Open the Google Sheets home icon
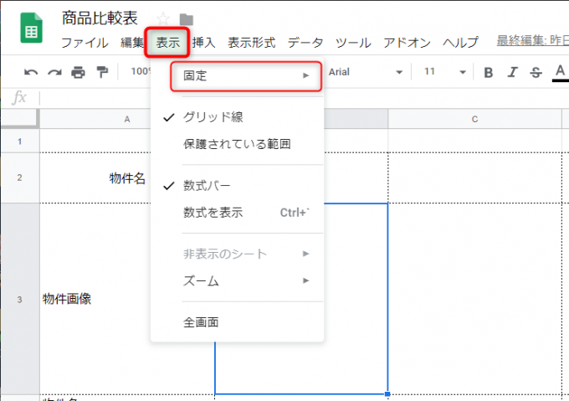The height and width of the screenshot is (401, 569). 31,28
